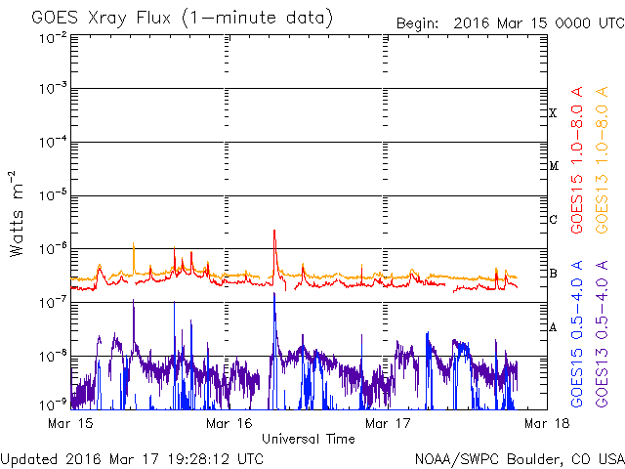
Task: Click the Universal Time axis label
Action: (x=309, y=439)
